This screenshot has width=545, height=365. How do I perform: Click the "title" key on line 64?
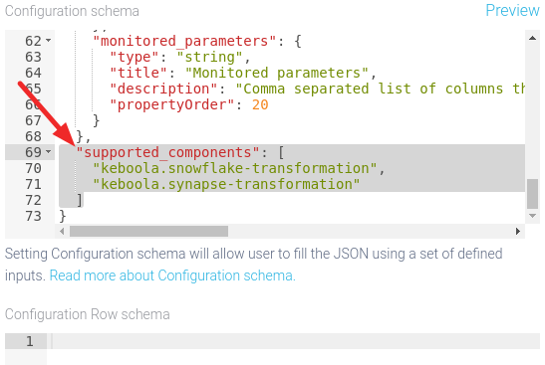138,73
